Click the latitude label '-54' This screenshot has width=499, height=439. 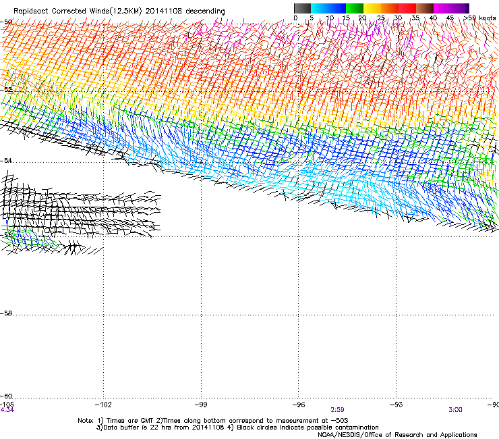[x=6, y=161]
